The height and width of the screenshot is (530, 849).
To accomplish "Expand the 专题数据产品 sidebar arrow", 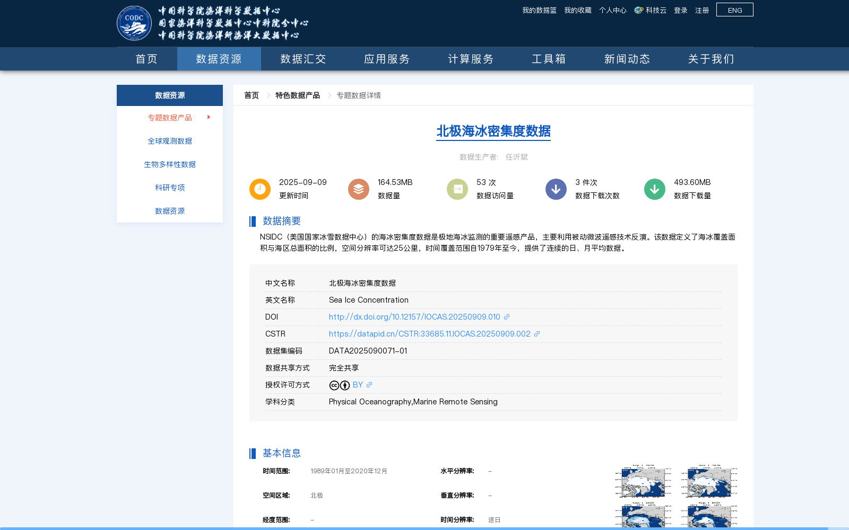I will (x=209, y=117).
